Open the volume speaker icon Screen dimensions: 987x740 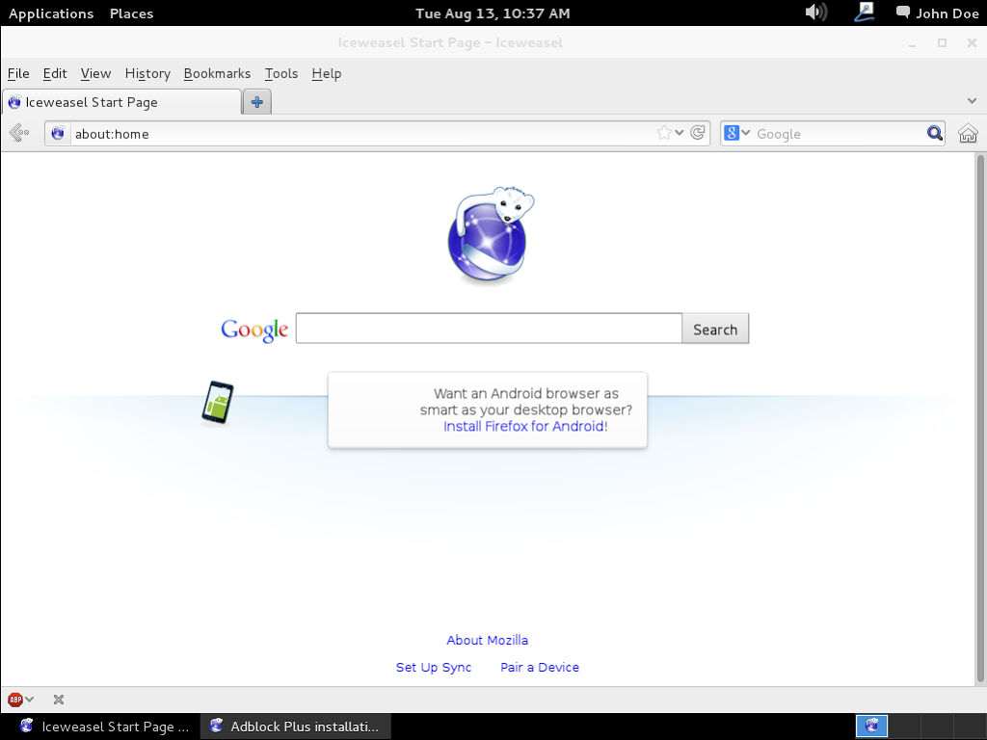pyautogui.click(x=815, y=12)
